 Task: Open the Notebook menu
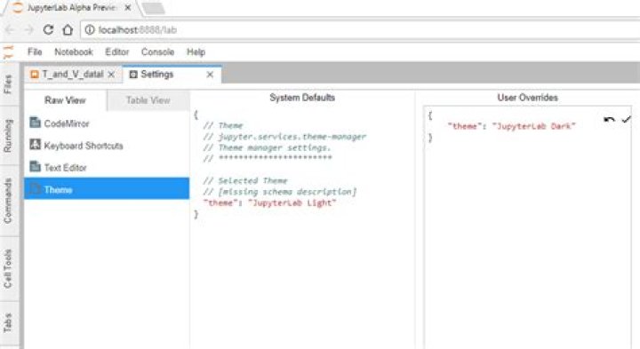coord(74,52)
